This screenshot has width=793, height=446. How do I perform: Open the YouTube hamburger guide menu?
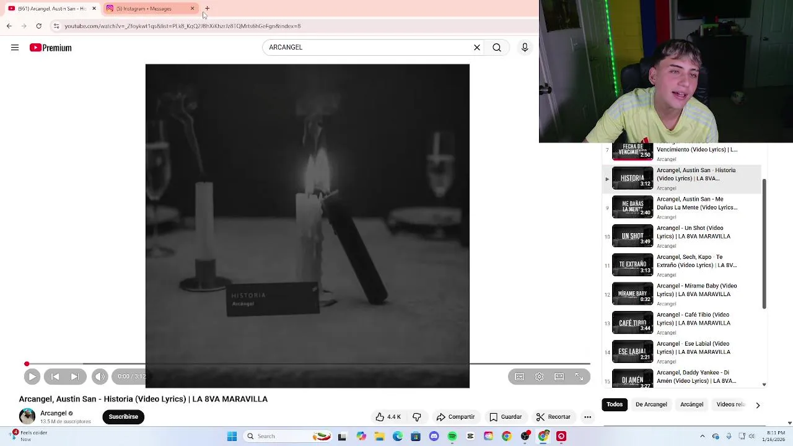[x=15, y=48]
